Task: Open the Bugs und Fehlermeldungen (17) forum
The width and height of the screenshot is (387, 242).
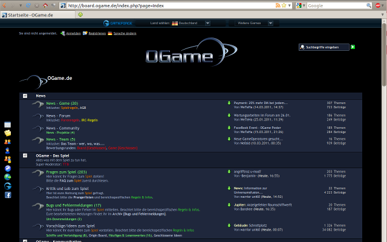Action: pos(74,205)
